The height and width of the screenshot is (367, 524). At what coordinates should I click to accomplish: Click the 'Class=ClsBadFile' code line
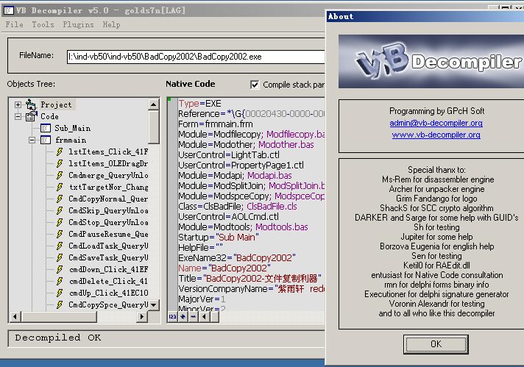click(238, 207)
